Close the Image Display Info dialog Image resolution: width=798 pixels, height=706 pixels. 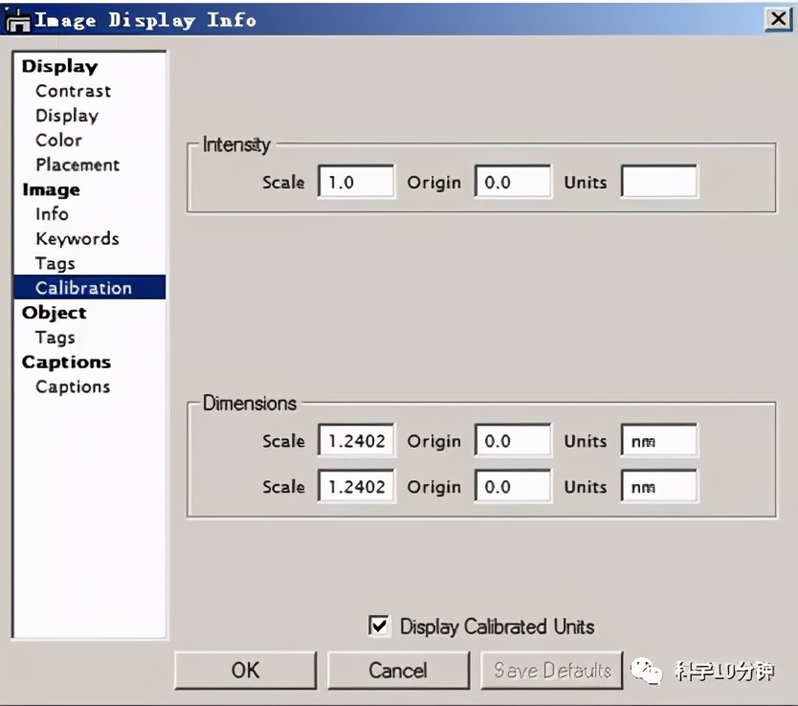click(x=776, y=19)
